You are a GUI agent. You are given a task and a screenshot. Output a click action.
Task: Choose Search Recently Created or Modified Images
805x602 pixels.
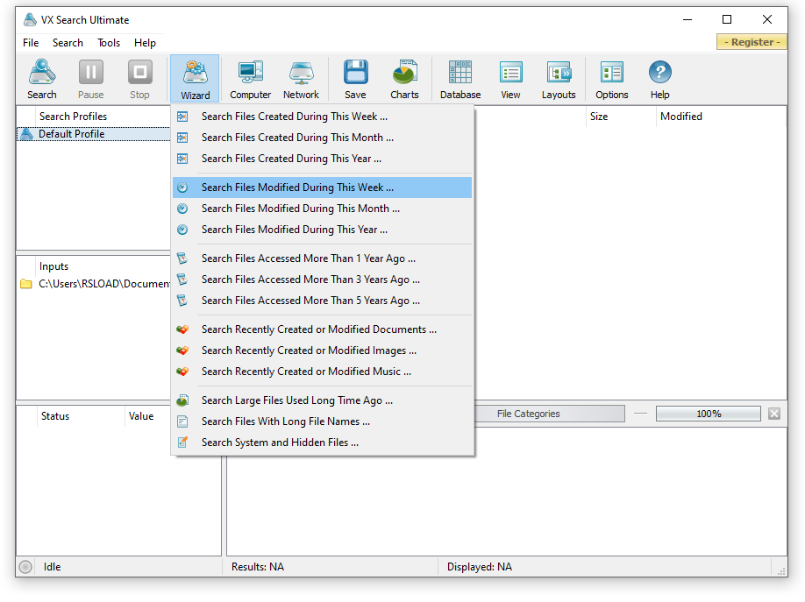[x=322, y=350]
